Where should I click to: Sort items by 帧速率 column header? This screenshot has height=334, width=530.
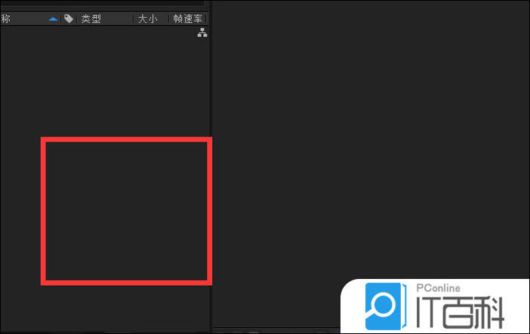coord(187,19)
